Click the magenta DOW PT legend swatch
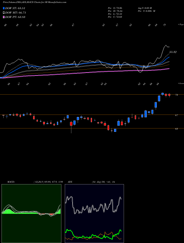Viewport: 184px width, 243px height. (x=4, y=17)
